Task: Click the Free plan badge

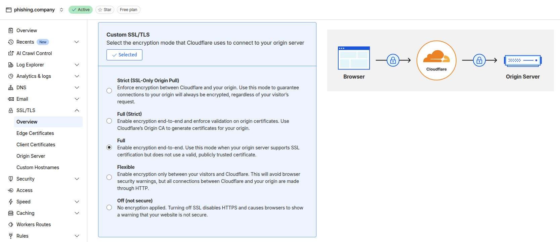Action: (x=128, y=10)
